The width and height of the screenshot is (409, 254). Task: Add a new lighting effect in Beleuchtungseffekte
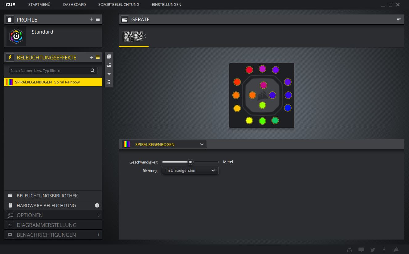pos(92,58)
